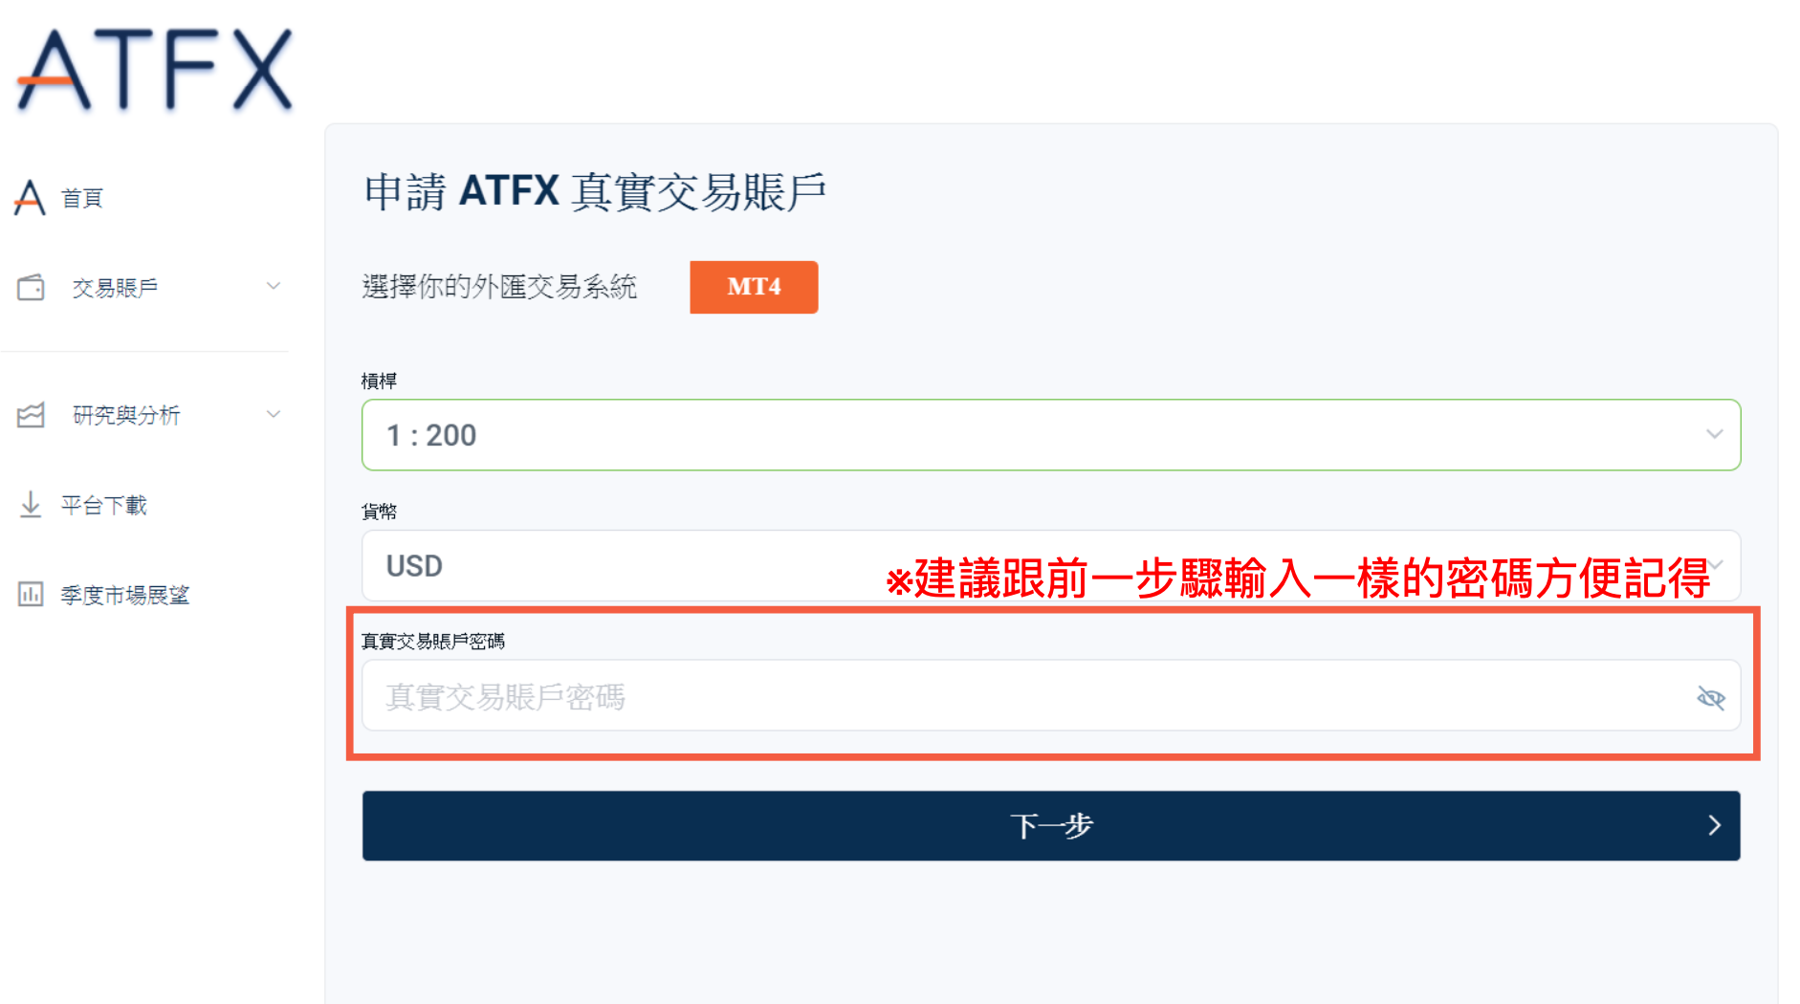The height and width of the screenshot is (1004, 1800).
Task: Expand the 研究與分析 chevron
Action: pos(274,414)
